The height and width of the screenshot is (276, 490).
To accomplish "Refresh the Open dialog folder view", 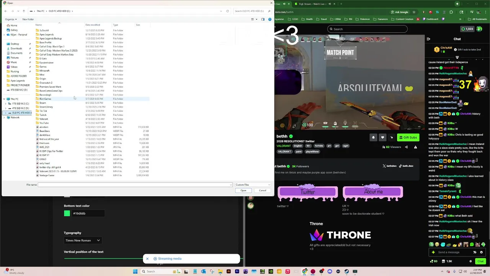I will (x=227, y=11).
